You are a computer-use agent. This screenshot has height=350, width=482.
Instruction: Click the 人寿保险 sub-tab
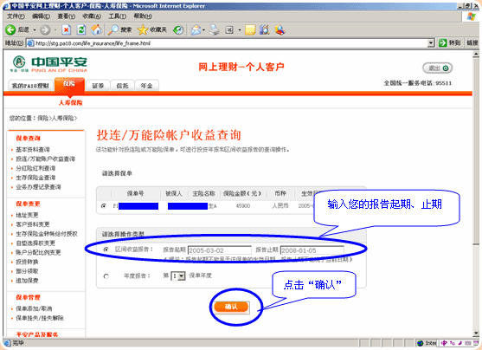70,102
